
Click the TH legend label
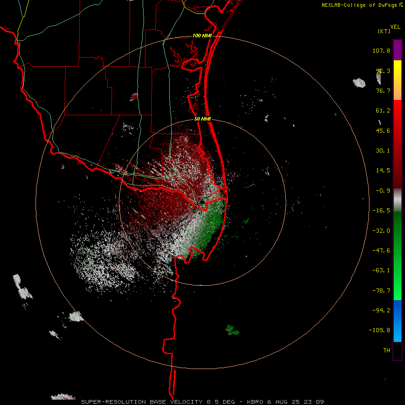387,351
